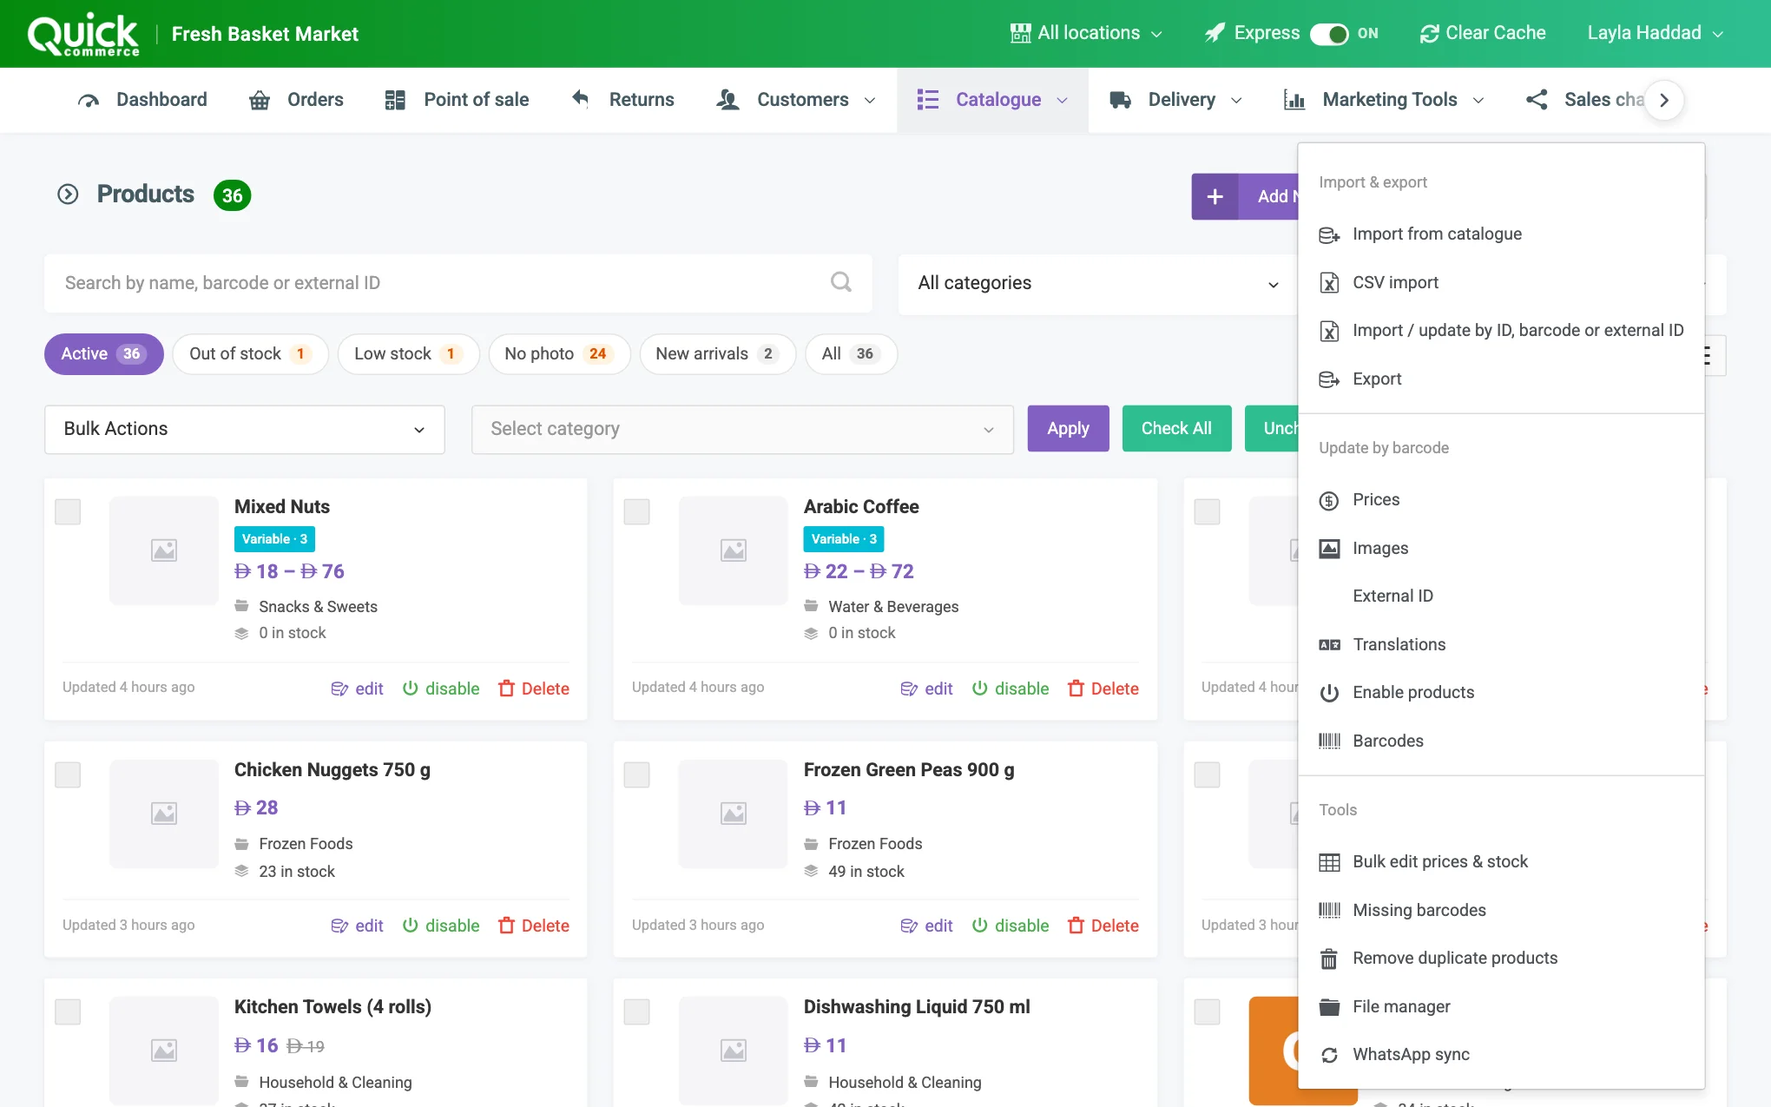Select the Out of stock filter
1771x1107 pixels.
(x=250, y=354)
